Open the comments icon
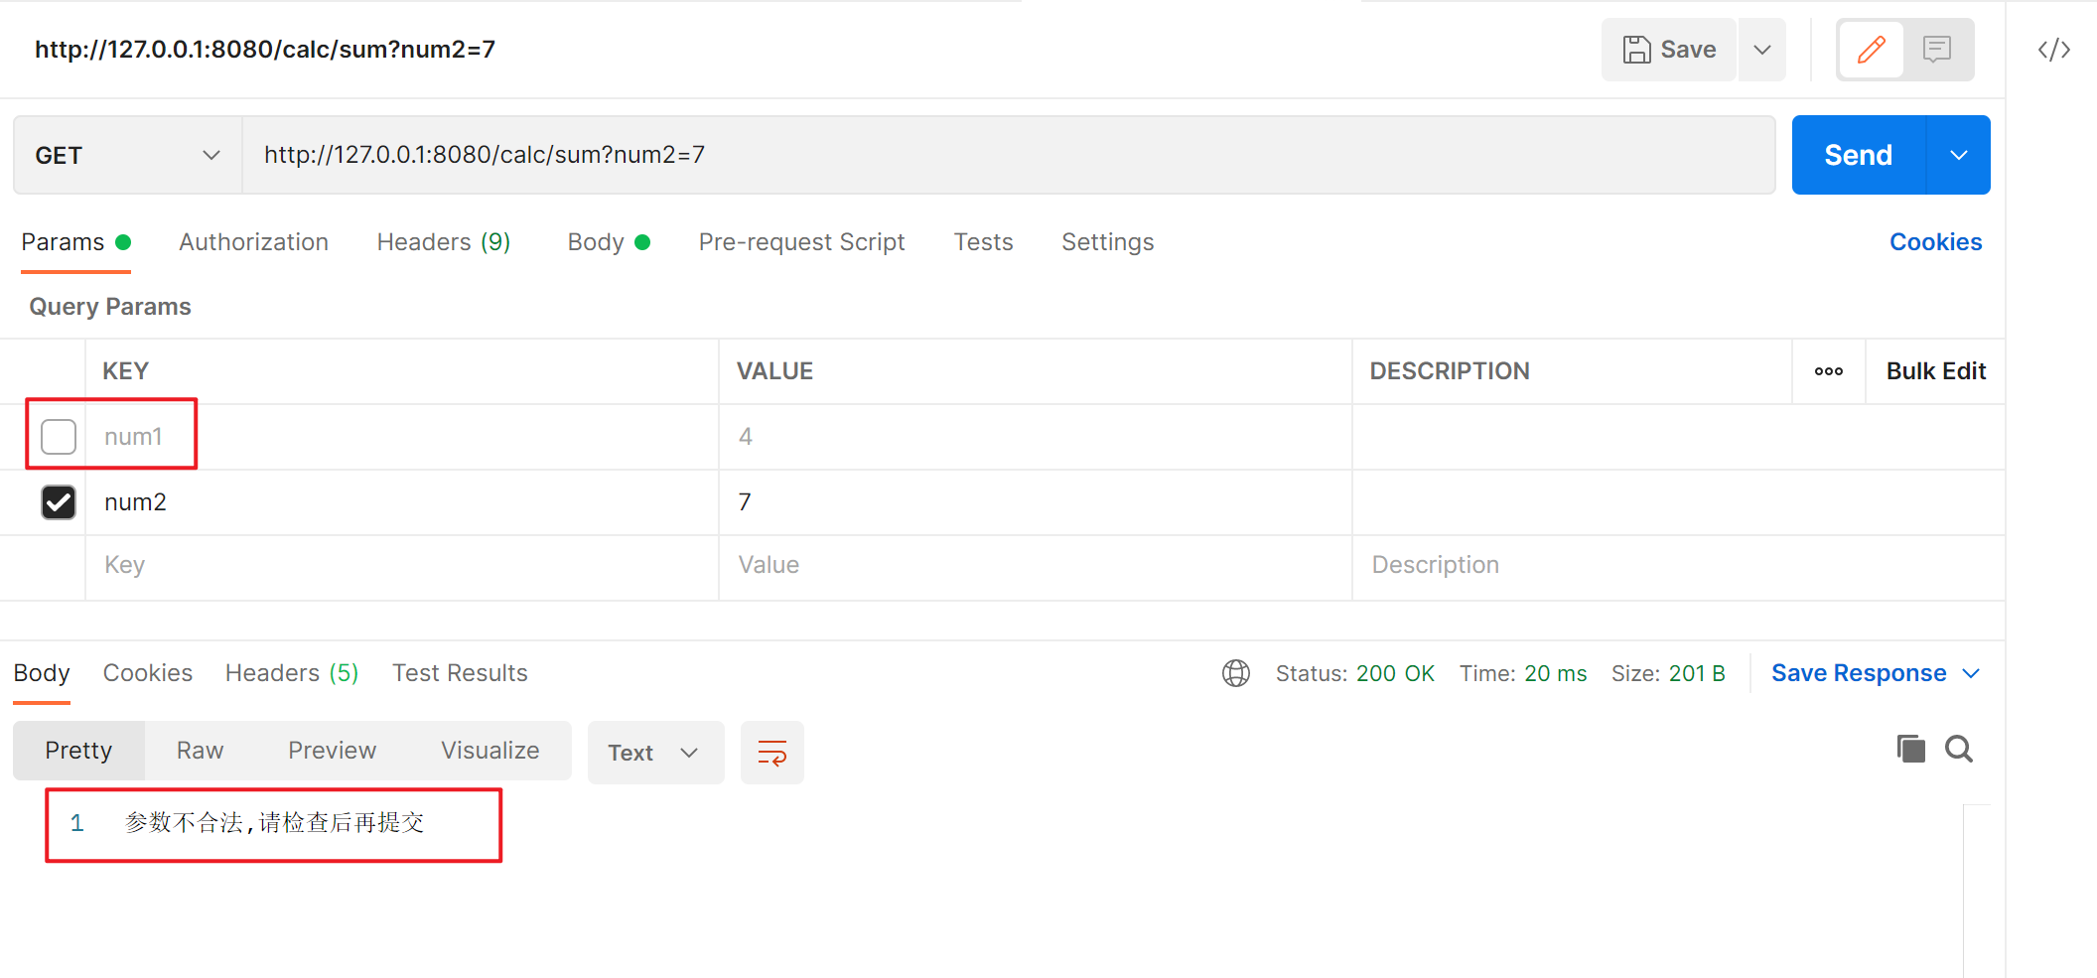 coord(1936,50)
